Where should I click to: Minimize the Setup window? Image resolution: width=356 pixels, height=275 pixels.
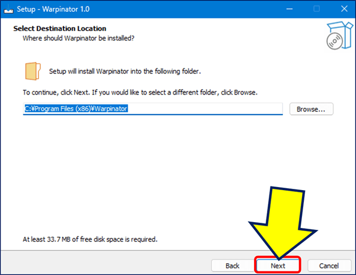[290, 9]
